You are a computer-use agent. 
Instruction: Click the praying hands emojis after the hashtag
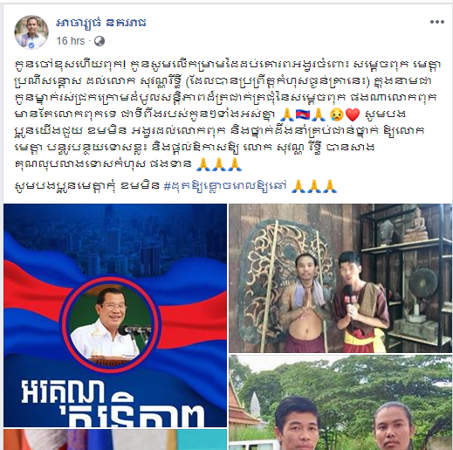pyautogui.click(x=314, y=186)
